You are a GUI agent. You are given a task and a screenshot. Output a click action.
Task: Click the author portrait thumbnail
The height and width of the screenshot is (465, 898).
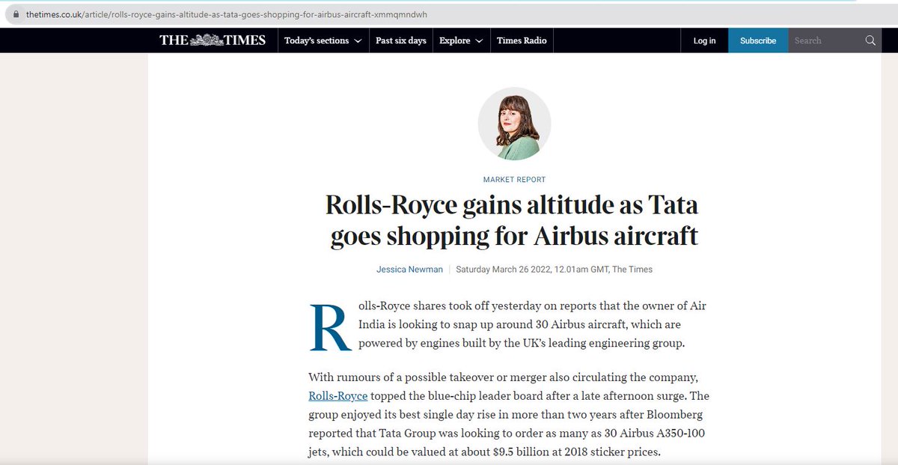[x=514, y=124]
